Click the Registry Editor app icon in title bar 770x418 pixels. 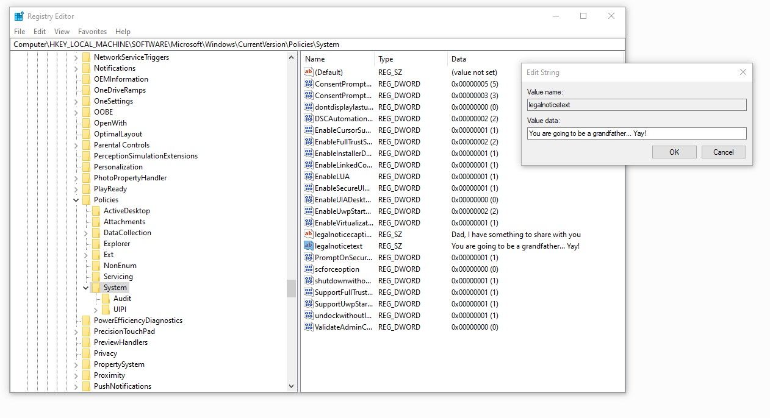point(19,16)
